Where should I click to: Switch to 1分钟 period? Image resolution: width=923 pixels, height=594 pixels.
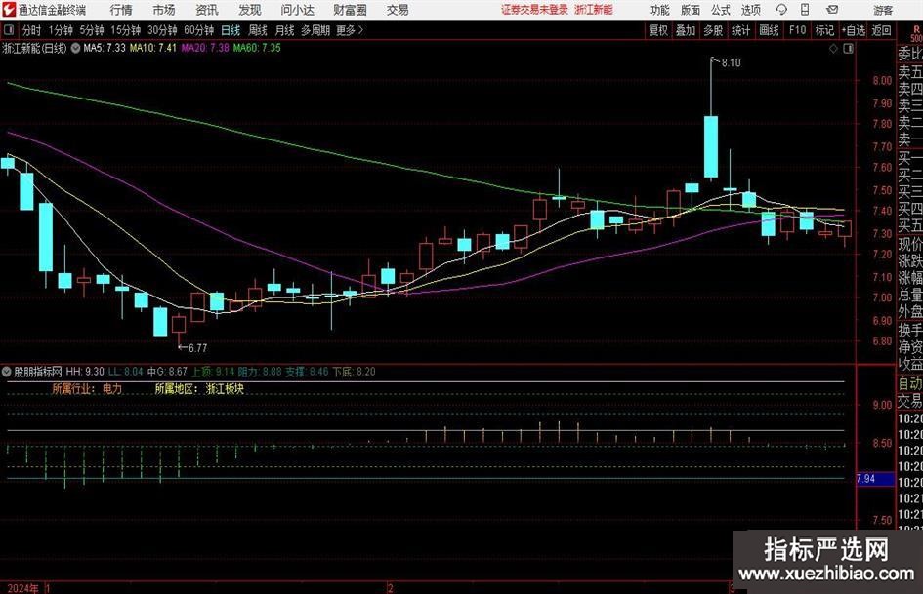tap(61, 30)
